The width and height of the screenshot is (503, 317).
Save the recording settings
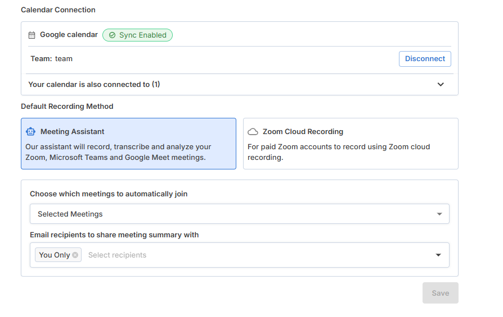point(440,293)
